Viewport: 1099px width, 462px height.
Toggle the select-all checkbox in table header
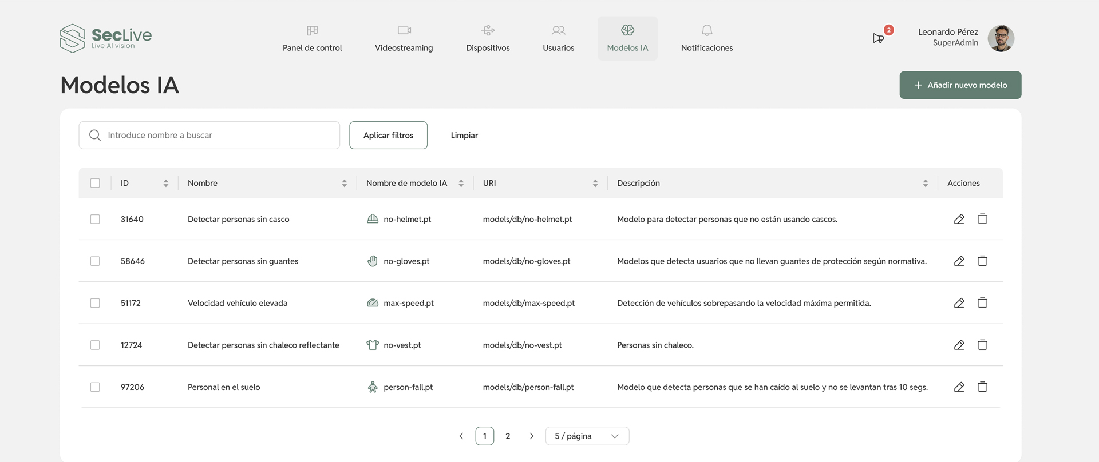point(95,183)
